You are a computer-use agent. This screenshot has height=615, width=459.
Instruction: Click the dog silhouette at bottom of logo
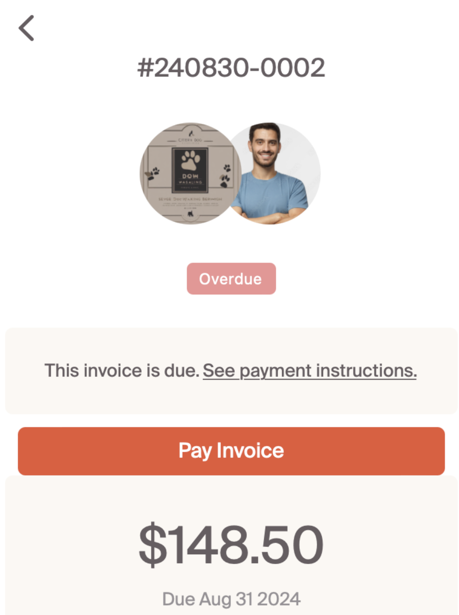(190, 214)
